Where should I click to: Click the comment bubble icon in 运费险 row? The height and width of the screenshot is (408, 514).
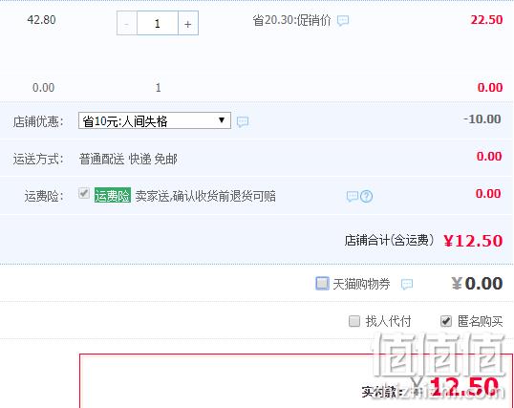click(353, 196)
